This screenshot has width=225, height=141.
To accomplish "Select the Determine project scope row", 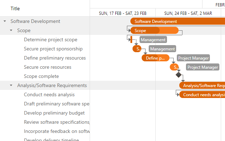I will point(51,39).
